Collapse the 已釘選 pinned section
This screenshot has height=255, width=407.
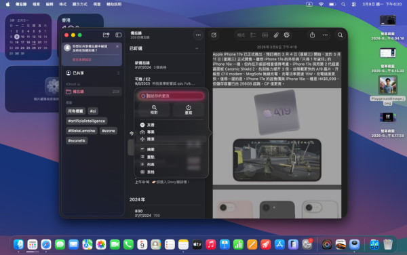tap(197, 49)
